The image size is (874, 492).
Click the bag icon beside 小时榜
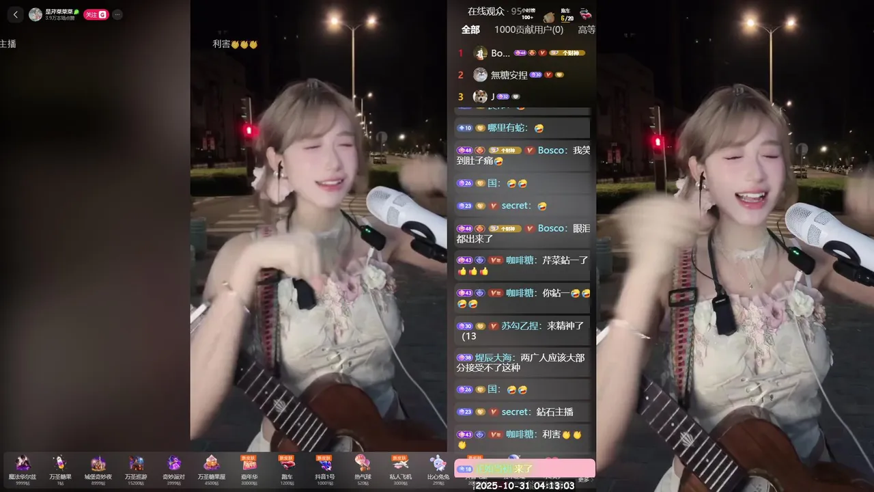tap(549, 16)
